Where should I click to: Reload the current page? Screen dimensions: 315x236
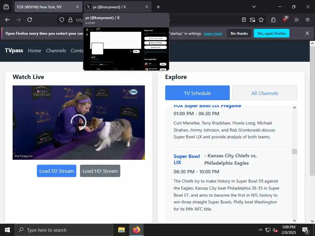[x=30, y=20]
